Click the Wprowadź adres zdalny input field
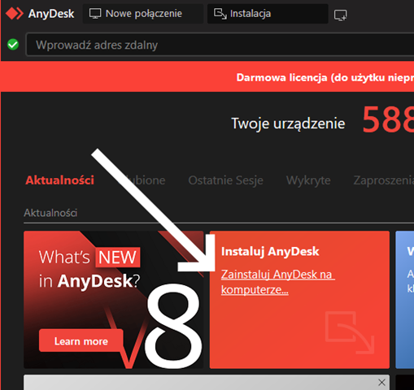Image resolution: width=414 pixels, height=390 pixels. coord(220,45)
